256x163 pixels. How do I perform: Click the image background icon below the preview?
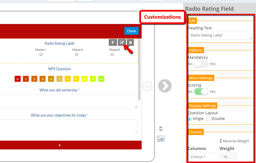pyautogui.click(x=160, y=139)
